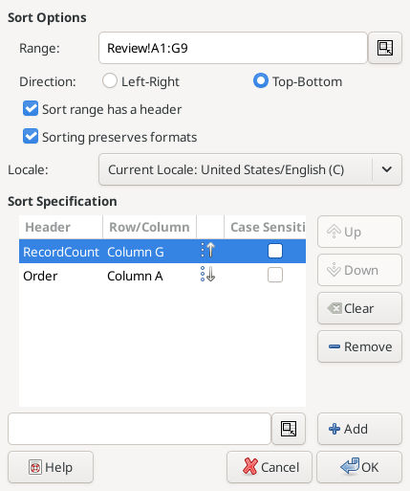410x491 pixels.
Task: Enable case sensitivity for RecordCount row
Action: coord(275,251)
